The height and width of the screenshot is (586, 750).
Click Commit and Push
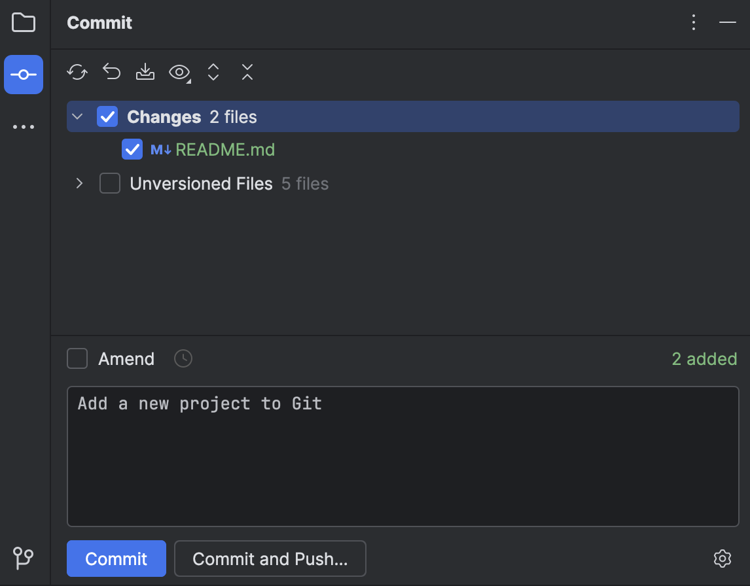(270, 559)
